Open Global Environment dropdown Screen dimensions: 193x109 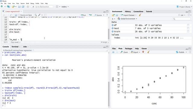[127, 19]
